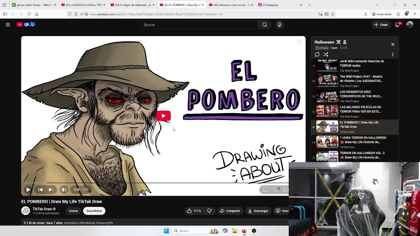Play the video from the player controls
Viewport: 420px width, 236px height.
(x=28, y=189)
